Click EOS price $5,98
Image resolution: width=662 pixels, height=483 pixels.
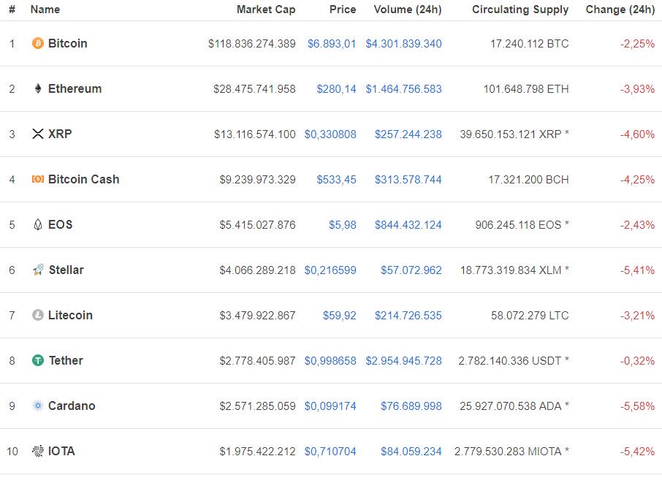tap(343, 225)
